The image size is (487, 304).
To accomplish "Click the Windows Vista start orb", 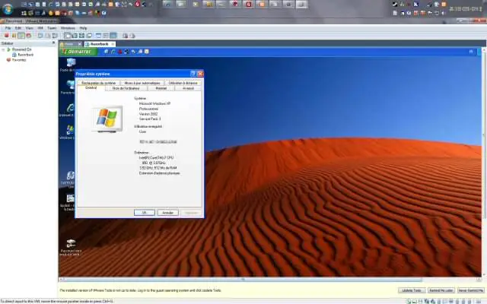I will 8,9.
